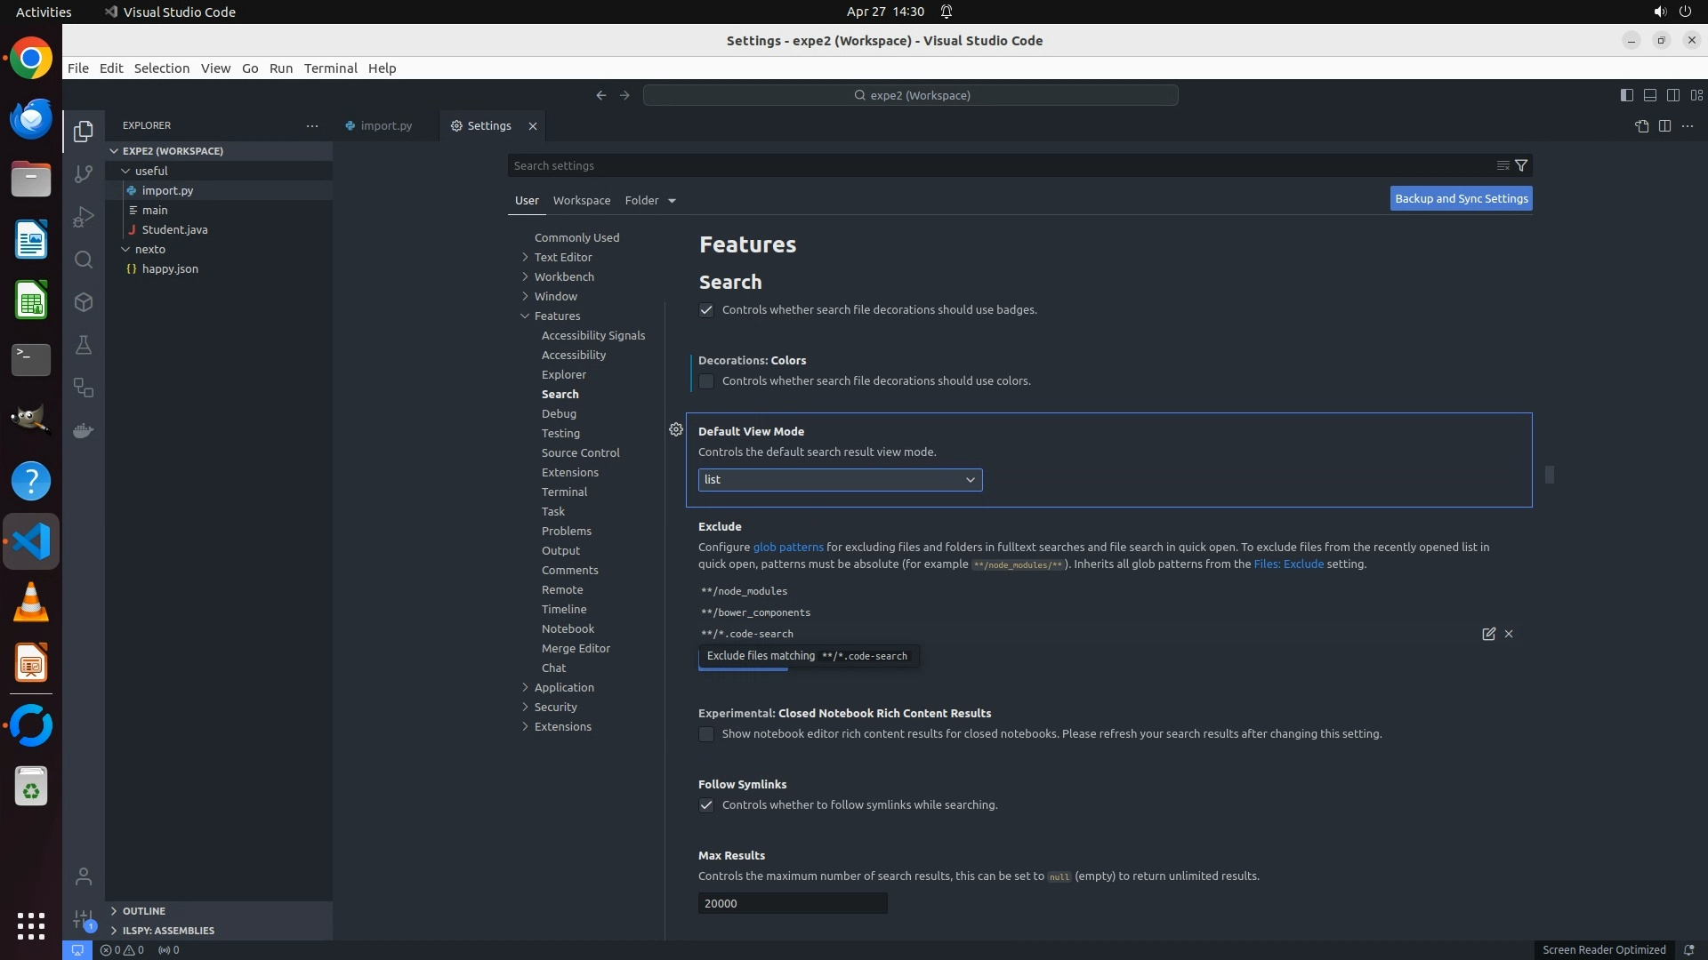
Task: Disable the Follow Symlinks checkbox
Action: [x=706, y=805]
